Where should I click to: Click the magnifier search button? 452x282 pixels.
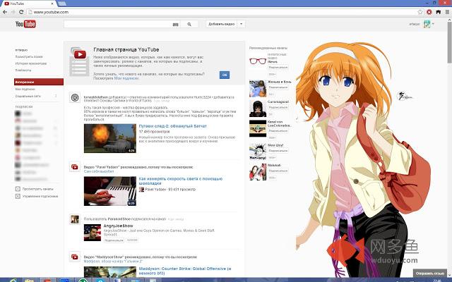point(189,24)
